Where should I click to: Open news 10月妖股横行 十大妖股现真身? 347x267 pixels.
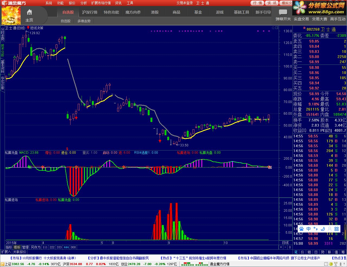pyautogui.click(x=43, y=258)
